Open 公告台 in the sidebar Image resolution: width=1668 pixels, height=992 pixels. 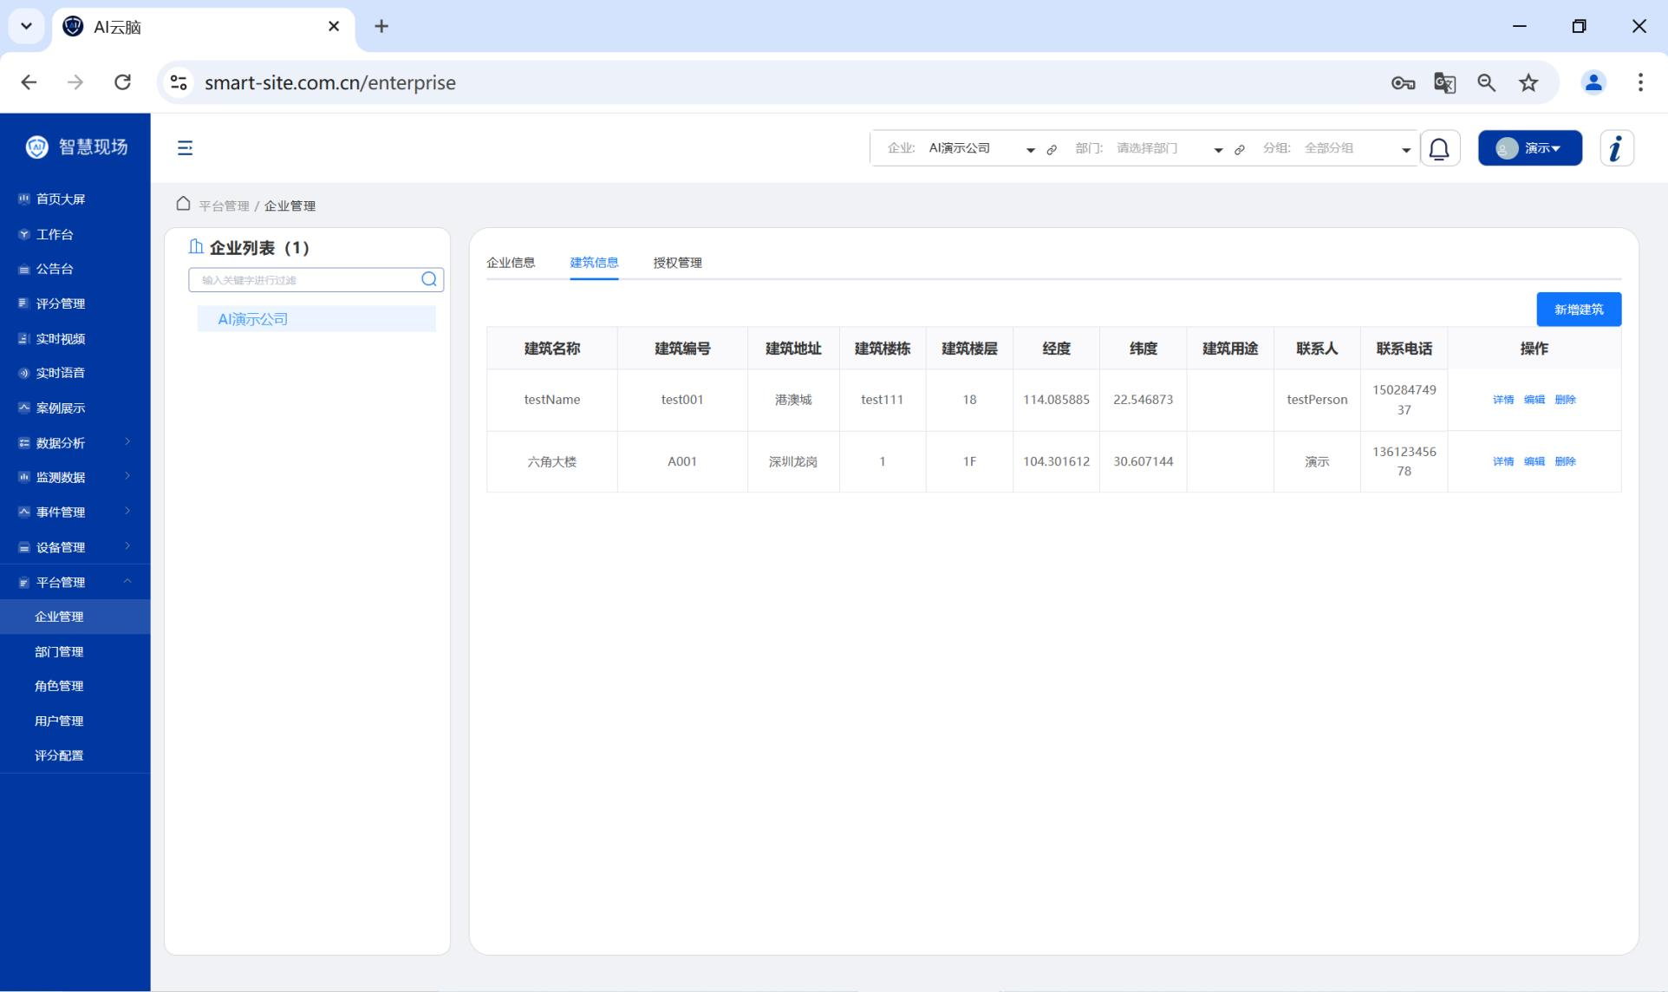click(75, 269)
